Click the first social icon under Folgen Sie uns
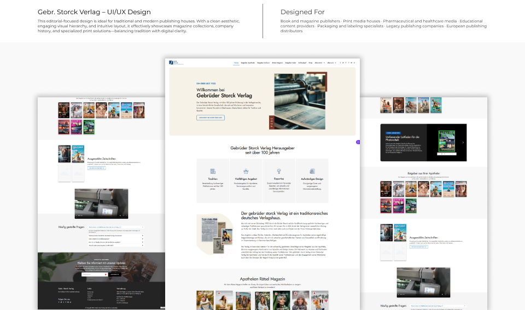 tap(59, 302)
